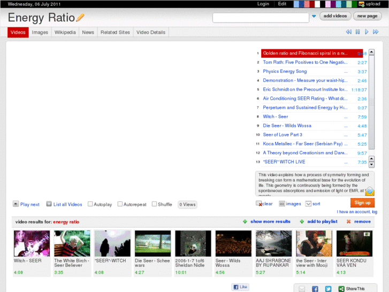Open the Related Sites tab
This screenshot has height=292, width=389.
[115, 32]
